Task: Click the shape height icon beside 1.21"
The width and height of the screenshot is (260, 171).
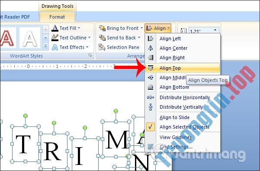Action: tap(183, 31)
